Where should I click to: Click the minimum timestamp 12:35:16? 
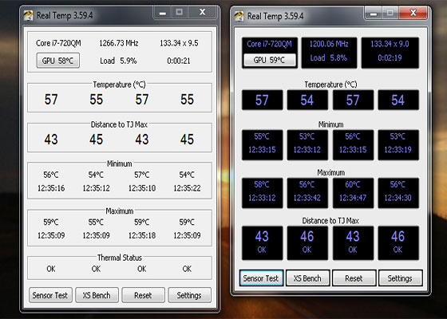click(51, 188)
